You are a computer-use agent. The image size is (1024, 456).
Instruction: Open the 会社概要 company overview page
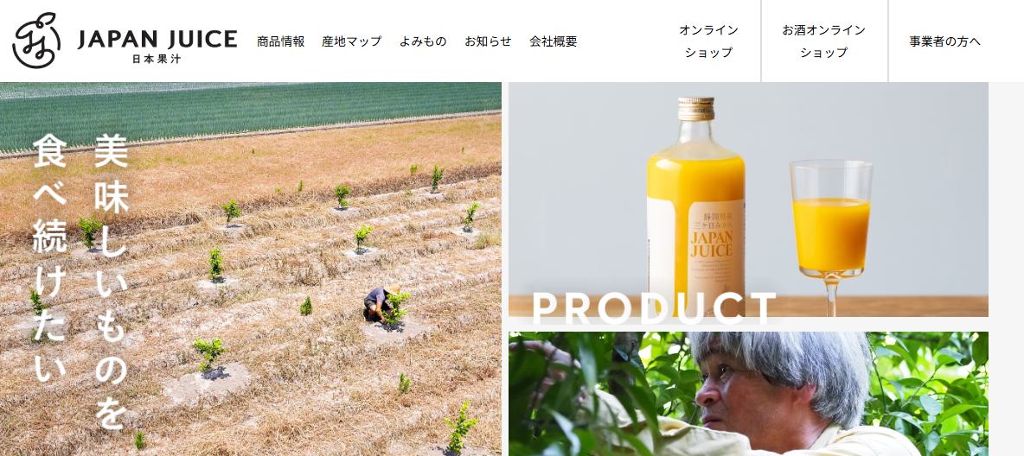[554, 41]
